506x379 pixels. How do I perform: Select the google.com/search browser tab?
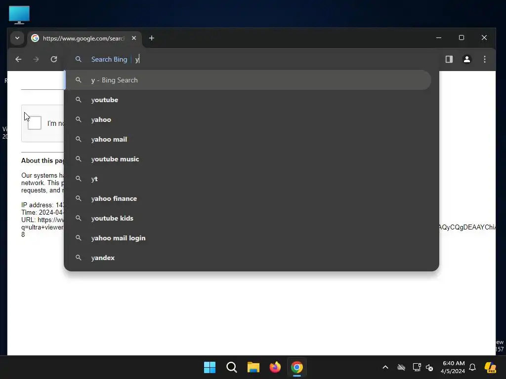click(84, 38)
